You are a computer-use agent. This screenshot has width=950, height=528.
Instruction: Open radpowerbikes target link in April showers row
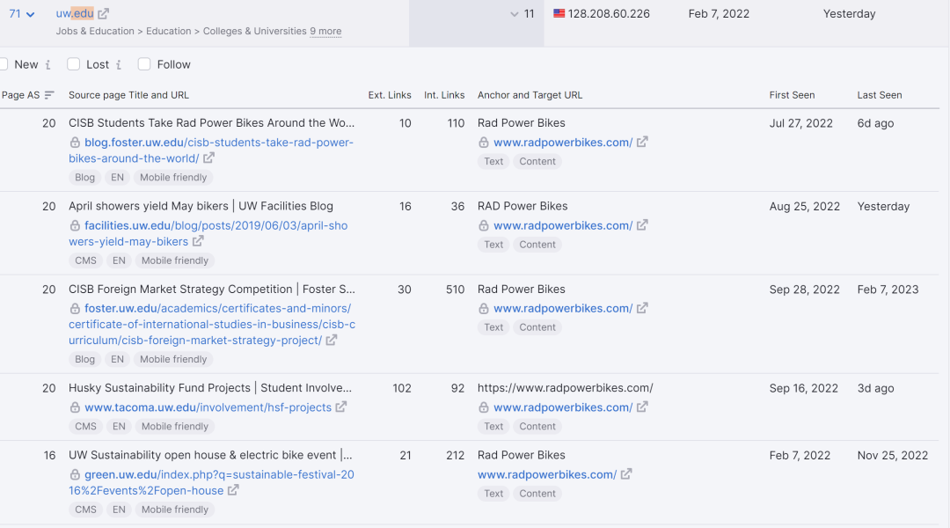pyautogui.click(x=563, y=225)
